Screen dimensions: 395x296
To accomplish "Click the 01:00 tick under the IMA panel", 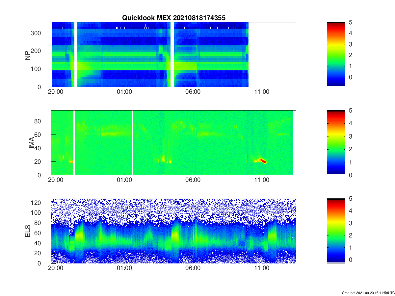I will (x=124, y=180).
